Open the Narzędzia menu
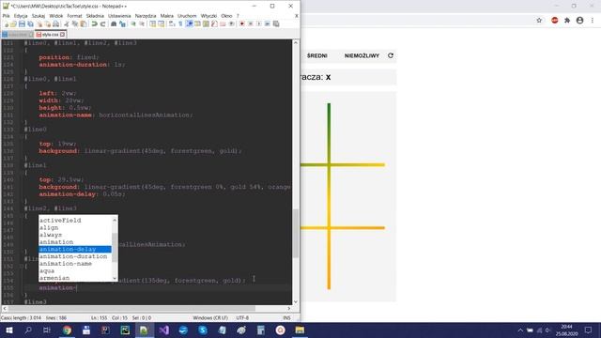 (x=146, y=16)
